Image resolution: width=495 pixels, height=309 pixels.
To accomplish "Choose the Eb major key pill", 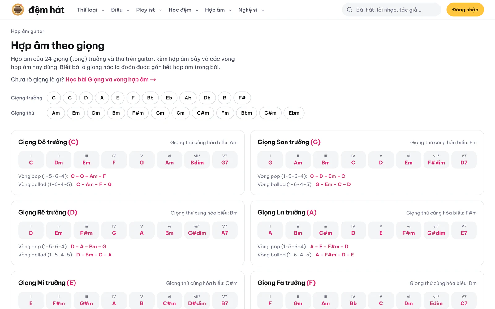I will tap(169, 98).
